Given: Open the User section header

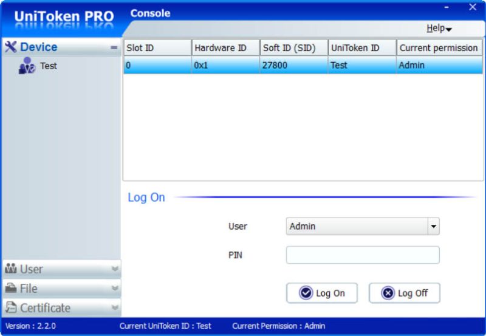Looking at the screenshot, I should click(62, 269).
